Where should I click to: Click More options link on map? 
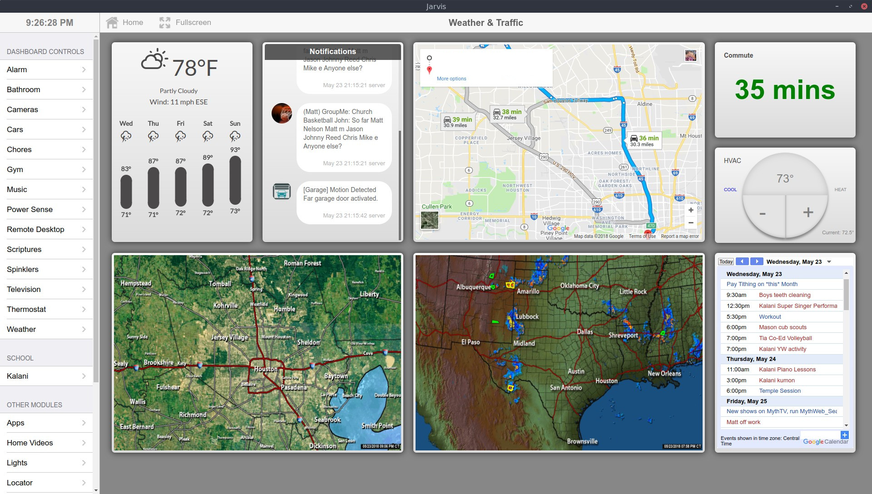coord(451,79)
